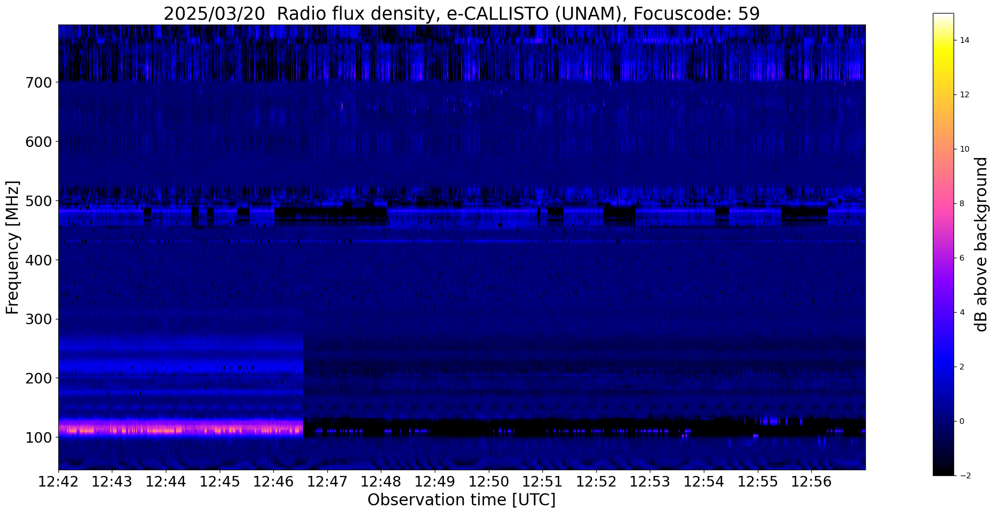996x514 pixels.
Task: Click the 12:50 time tick label
Action: tap(489, 481)
